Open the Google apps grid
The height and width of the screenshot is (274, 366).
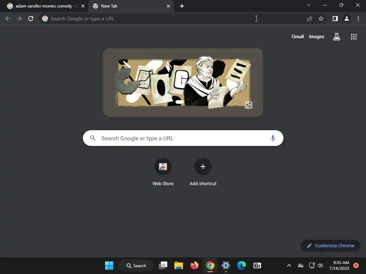click(354, 37)
